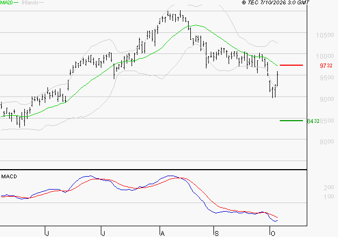Click the MACD panel label
This screenshot has height=237, width=338.
tap(9, 177)
